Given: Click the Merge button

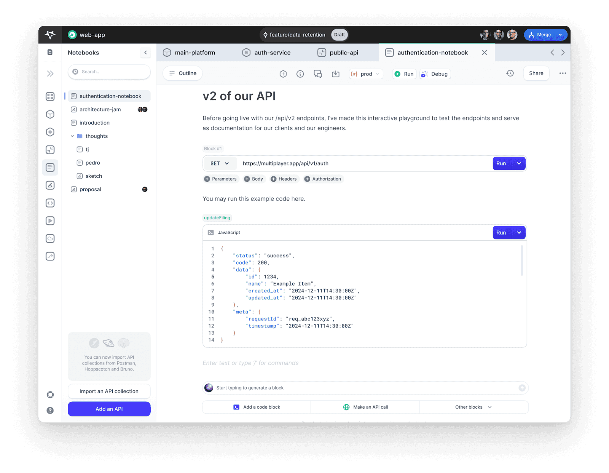Looking at the screenshot, I should (540, 35).
